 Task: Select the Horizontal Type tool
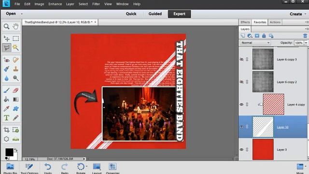[x=6, y=118]
